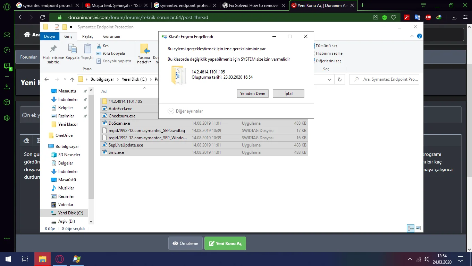Click Hiçbirini seçme in the ribbon

pos(329,53)
